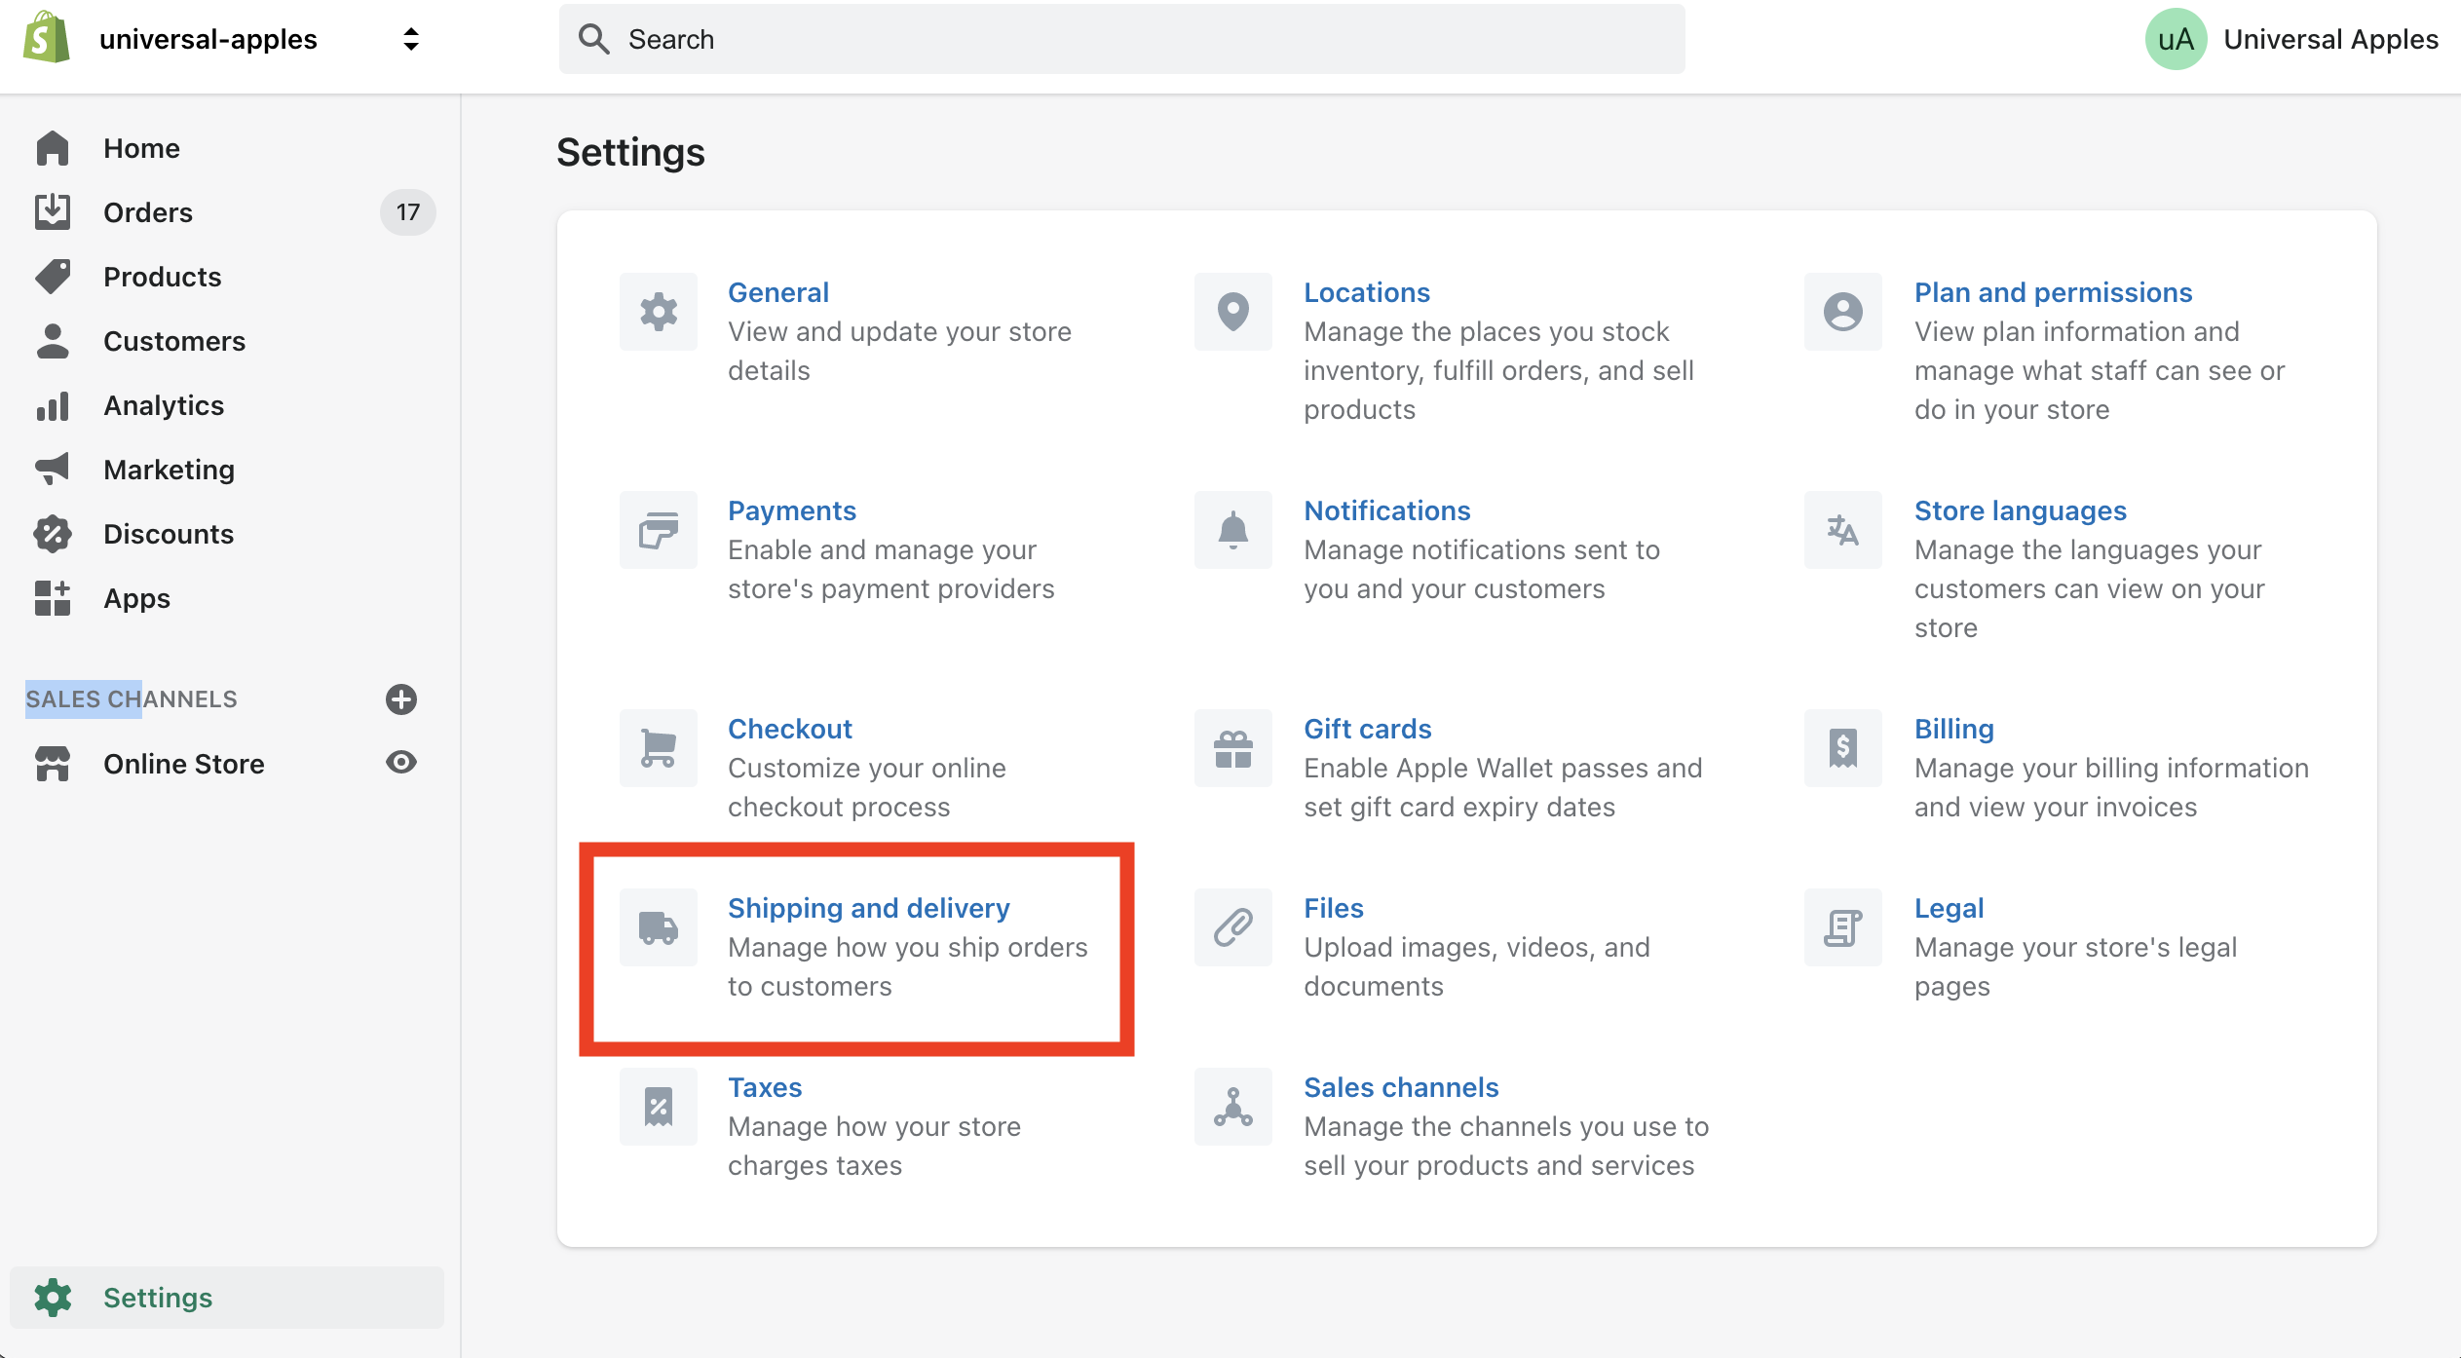This screenshot has width=2461, height=1358.
Task: Click the Home navigation icon
Action: 50,147
